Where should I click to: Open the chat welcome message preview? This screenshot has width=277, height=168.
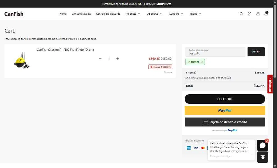[x=231, y=147]
